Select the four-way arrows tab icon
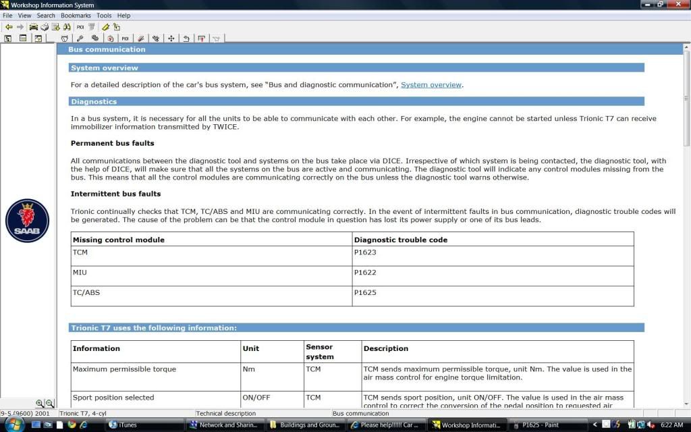691x432 pixels. click(x=171, y=38)
